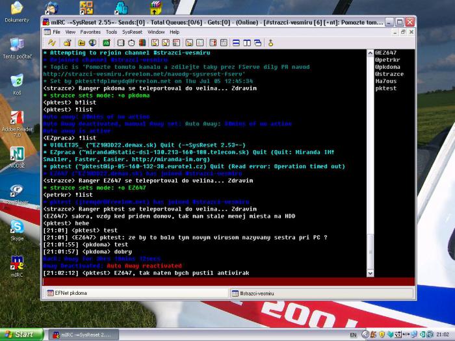Open the Log Files toolbar icon
Viewport: 455px width, 341px height.
pos(200,43)
